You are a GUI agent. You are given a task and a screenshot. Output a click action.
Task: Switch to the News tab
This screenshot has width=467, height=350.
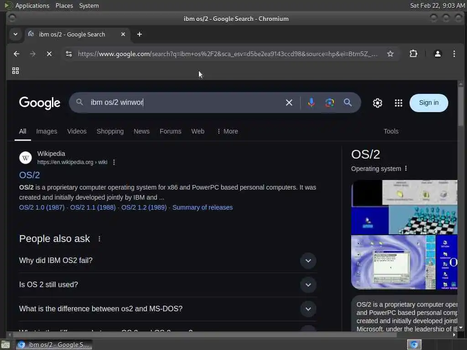point(141,131)
